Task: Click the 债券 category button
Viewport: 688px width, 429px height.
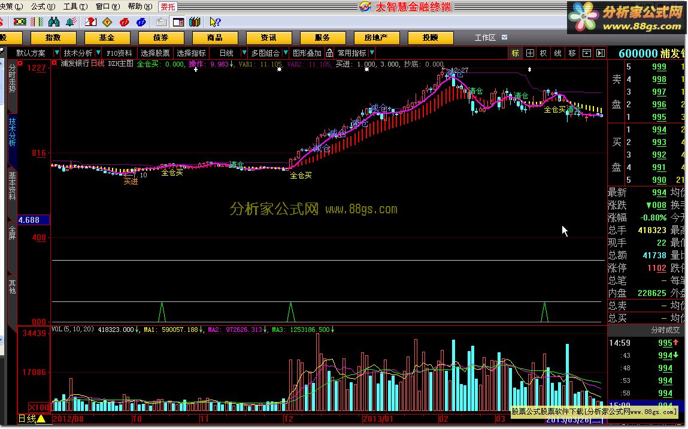Action: [x=161, y=37]
